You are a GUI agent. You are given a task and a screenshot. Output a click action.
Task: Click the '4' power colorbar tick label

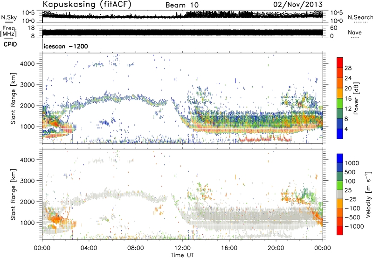point(346,129)
